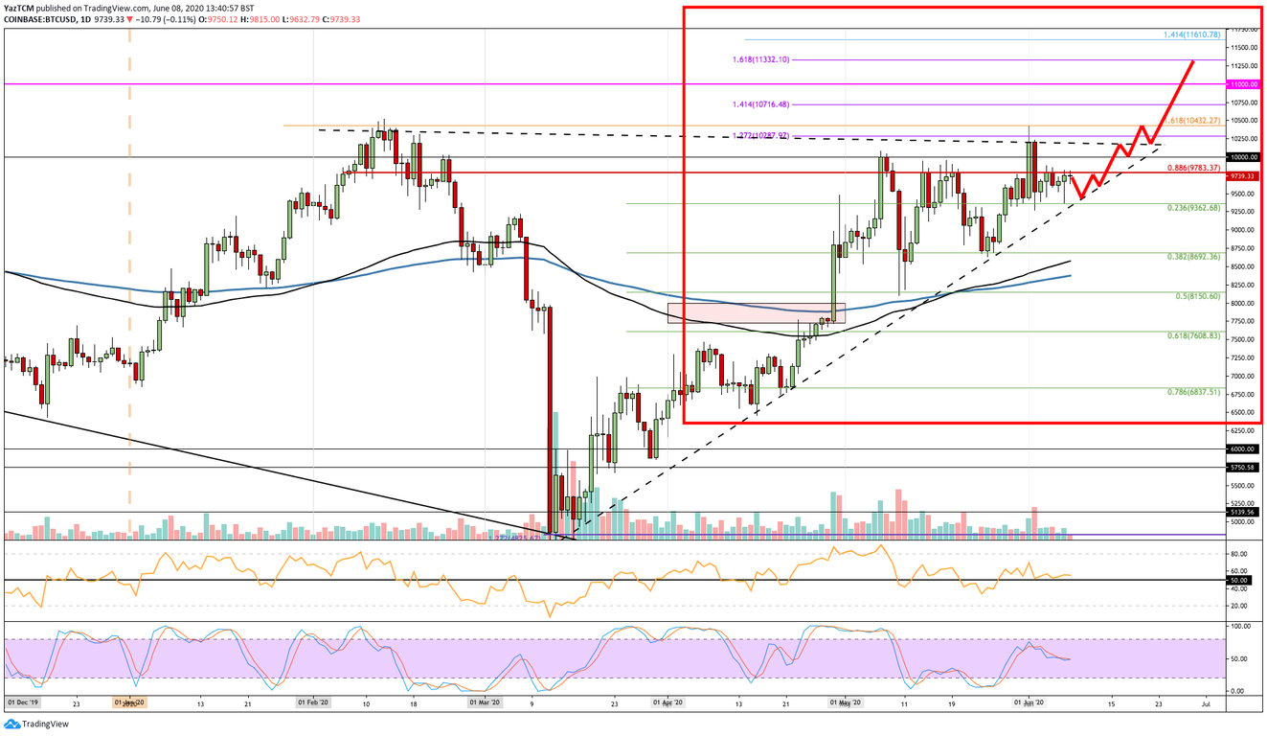This screenshot has width=1267, height=736.
Task: Click the magenta 11000.00 price tag
Action: coord(1245,84)
